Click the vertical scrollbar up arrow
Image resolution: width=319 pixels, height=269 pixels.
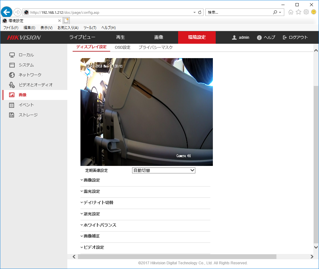point(316,51)
